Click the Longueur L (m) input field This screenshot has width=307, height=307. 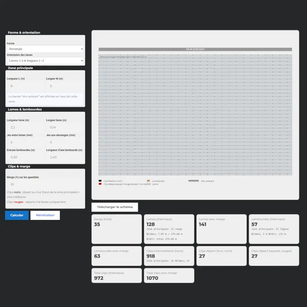[25, 86]
